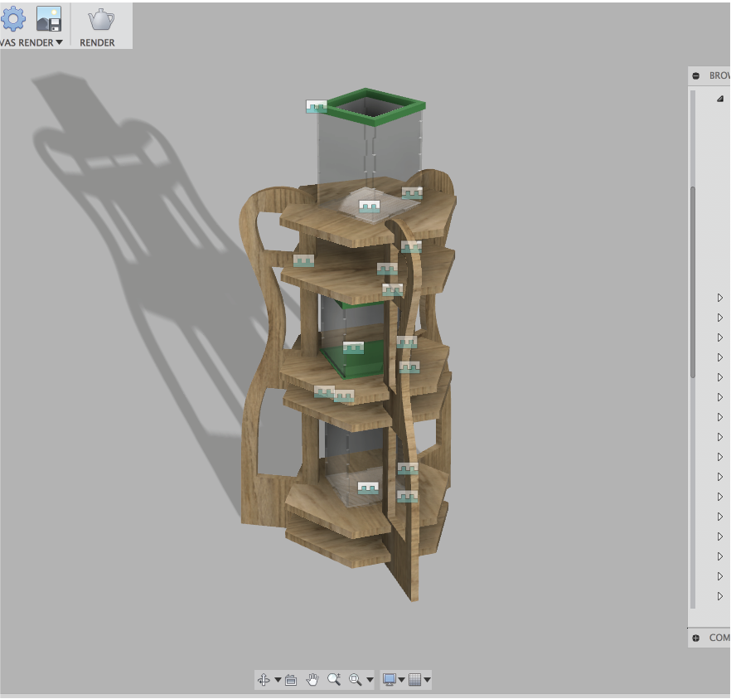This screenshot has width=731, height=699.
Task: Open the Orbit type dropdown arrow
Action: coord(277,680)
